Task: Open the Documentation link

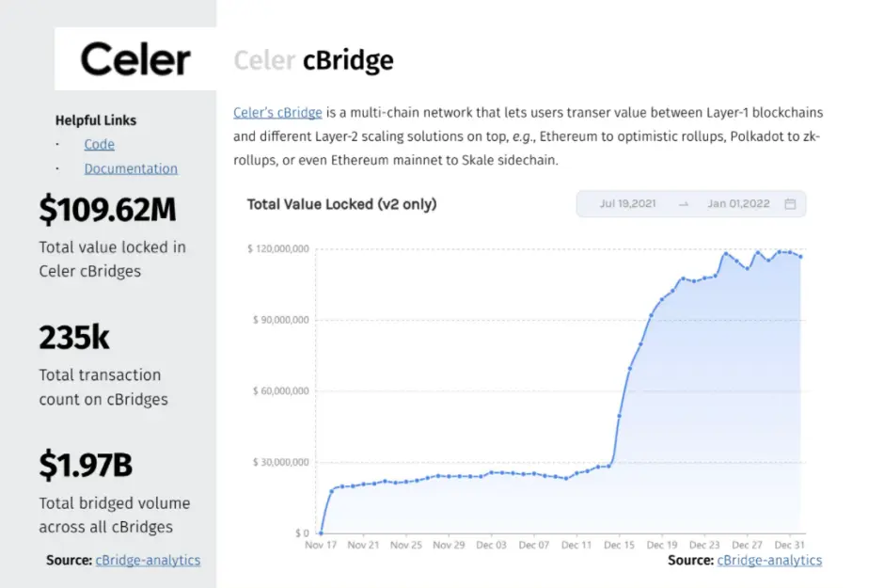Action: [x=131, y=168]
